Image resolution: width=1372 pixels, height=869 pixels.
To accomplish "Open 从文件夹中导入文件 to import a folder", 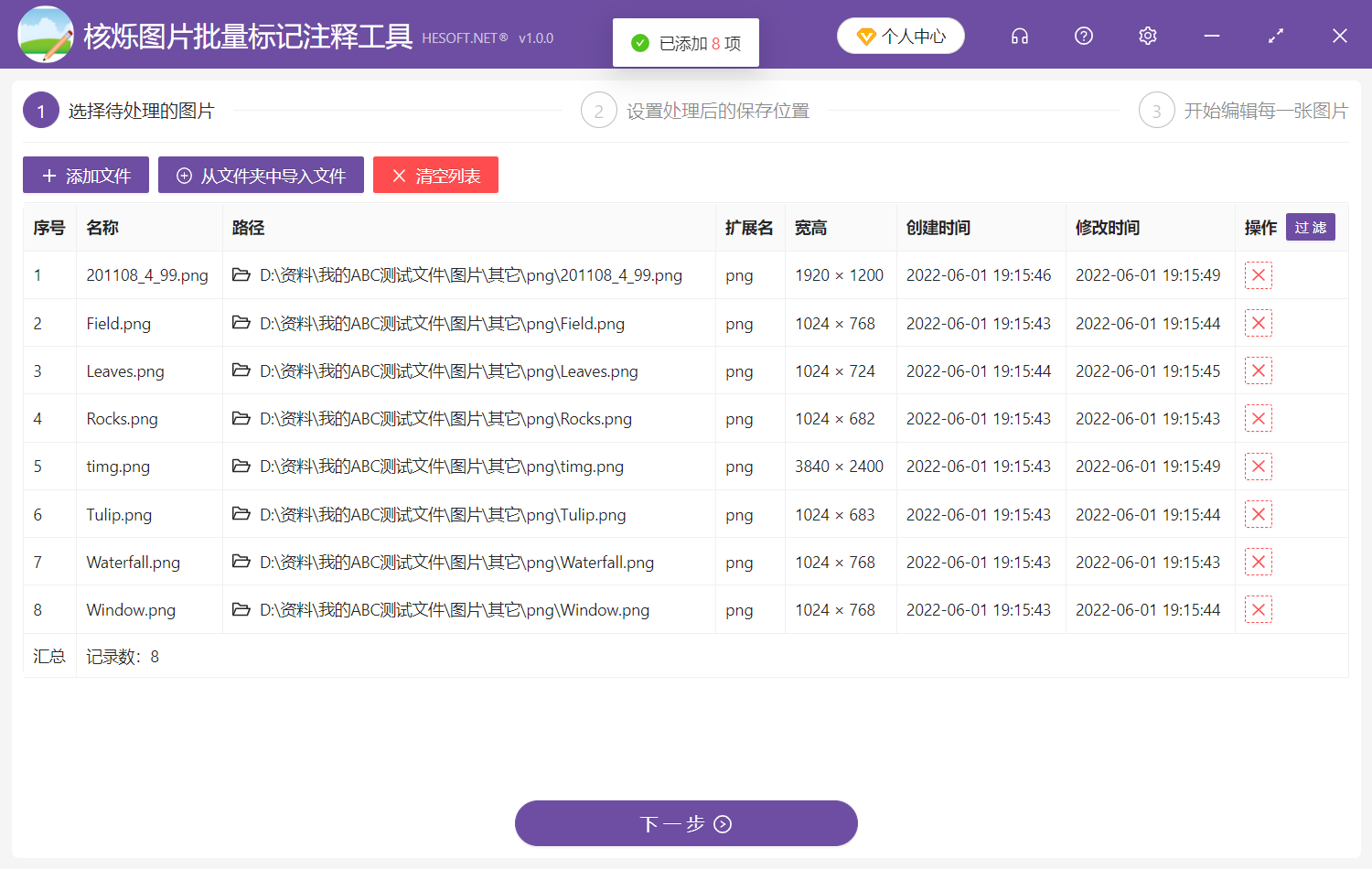I will click(261, 175).
